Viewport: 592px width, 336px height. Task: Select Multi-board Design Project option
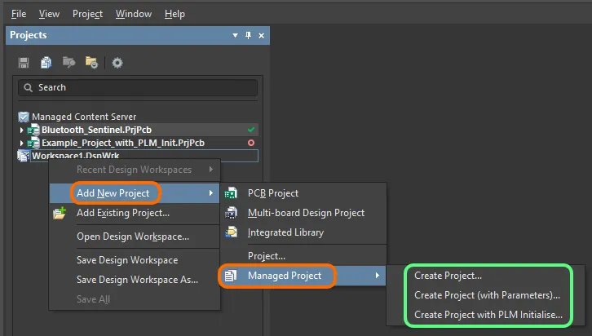pyautogui.click(x=304, y=213)
